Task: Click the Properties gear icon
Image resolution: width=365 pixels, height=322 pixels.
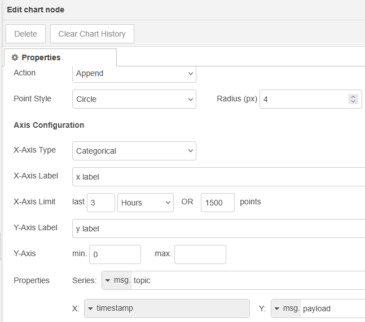Action: (15, 57)
